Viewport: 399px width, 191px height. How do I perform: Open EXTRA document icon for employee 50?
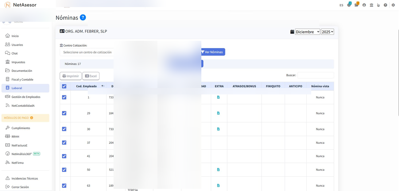(x=218, y=170)
